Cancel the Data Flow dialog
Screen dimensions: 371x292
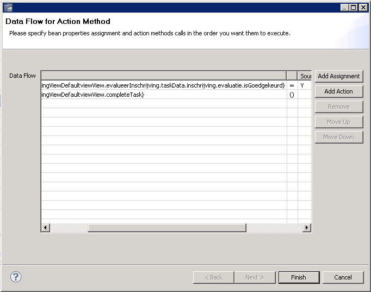(x=343, y=277)
